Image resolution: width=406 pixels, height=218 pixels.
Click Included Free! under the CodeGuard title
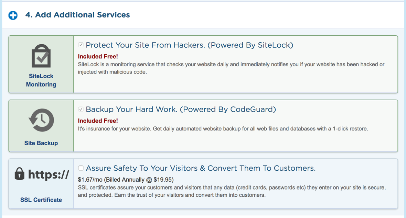tap(98, 121)
